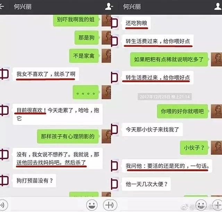Tap the text input field in left chat
Screen dimensions: 222x212
pos(48,205)
